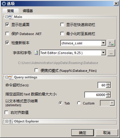The width and height of the screenshot is (120, 138).
Task: Enable 显示在快速启动栏 checkbox
Action: [x=62, y=24]
